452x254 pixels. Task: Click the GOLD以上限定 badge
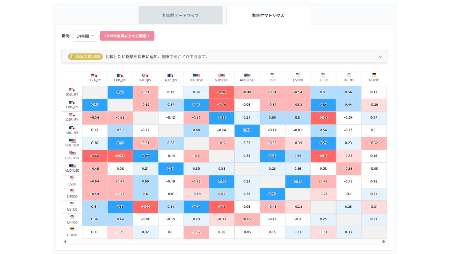(x=85, y=56)
